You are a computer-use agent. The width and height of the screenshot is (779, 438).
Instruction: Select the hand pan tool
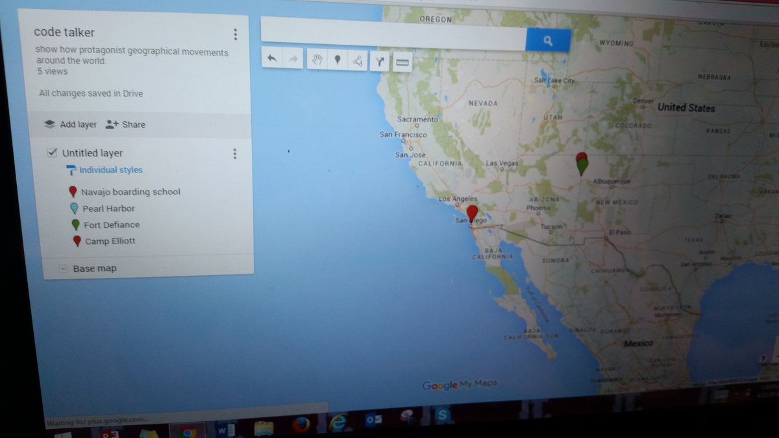pyautogui.click(x=317, y=60)
